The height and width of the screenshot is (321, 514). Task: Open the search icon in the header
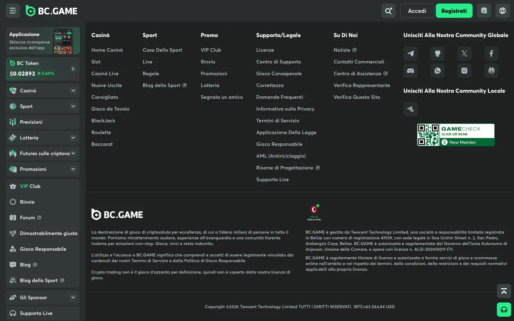coord(388,11)
